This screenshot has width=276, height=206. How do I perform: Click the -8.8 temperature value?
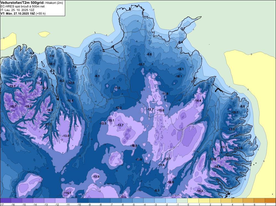pyautogui.click(x=149, y=54)
